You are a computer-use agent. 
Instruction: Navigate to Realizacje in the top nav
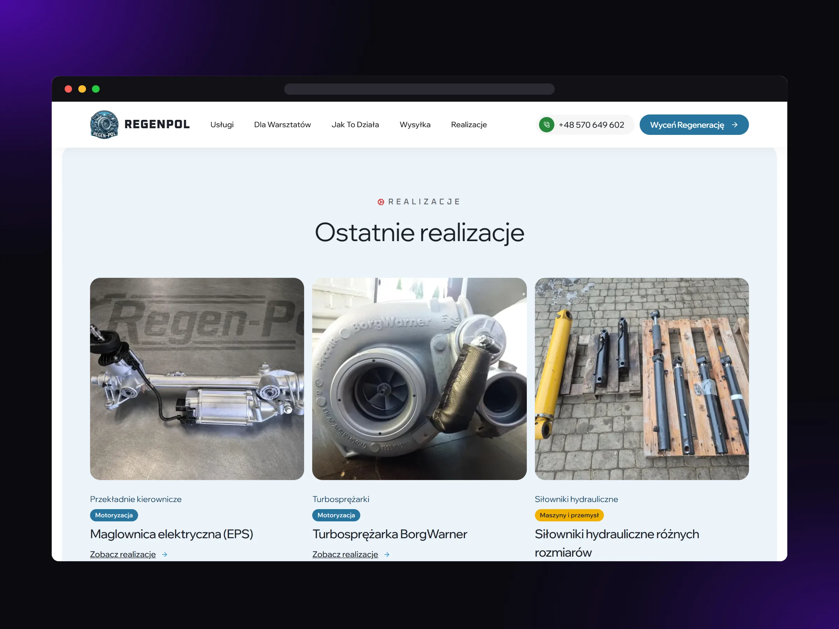pos(469,125)
